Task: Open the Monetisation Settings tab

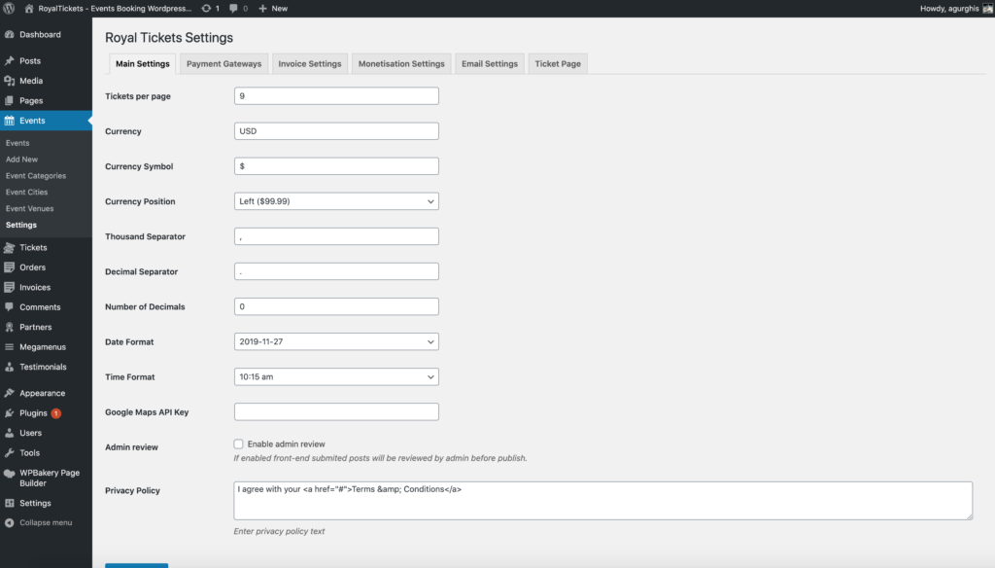Action: [401, 63]
